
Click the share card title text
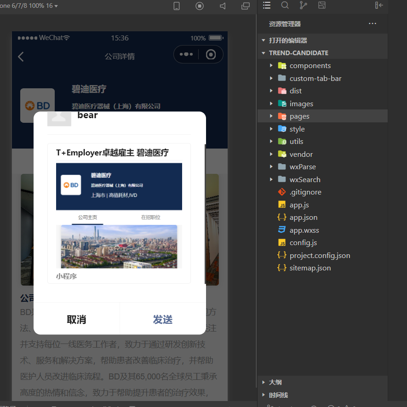[112, 153]
